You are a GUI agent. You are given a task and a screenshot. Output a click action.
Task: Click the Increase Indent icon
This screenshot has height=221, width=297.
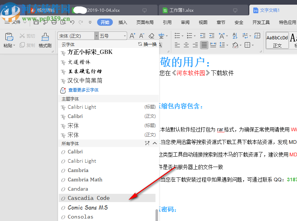pyautogui.click(x=211, y=35)
